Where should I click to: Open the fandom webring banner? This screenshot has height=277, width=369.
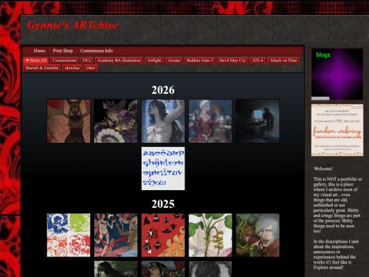(337, 130)
